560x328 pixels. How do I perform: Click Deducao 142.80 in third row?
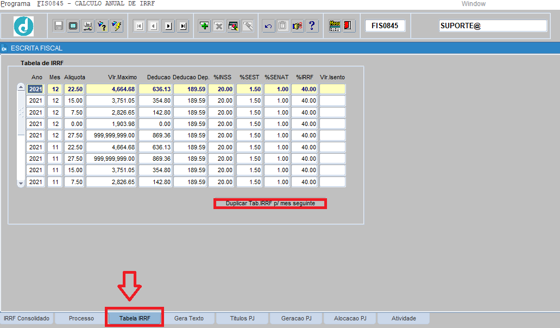click(x=155, y=112)
